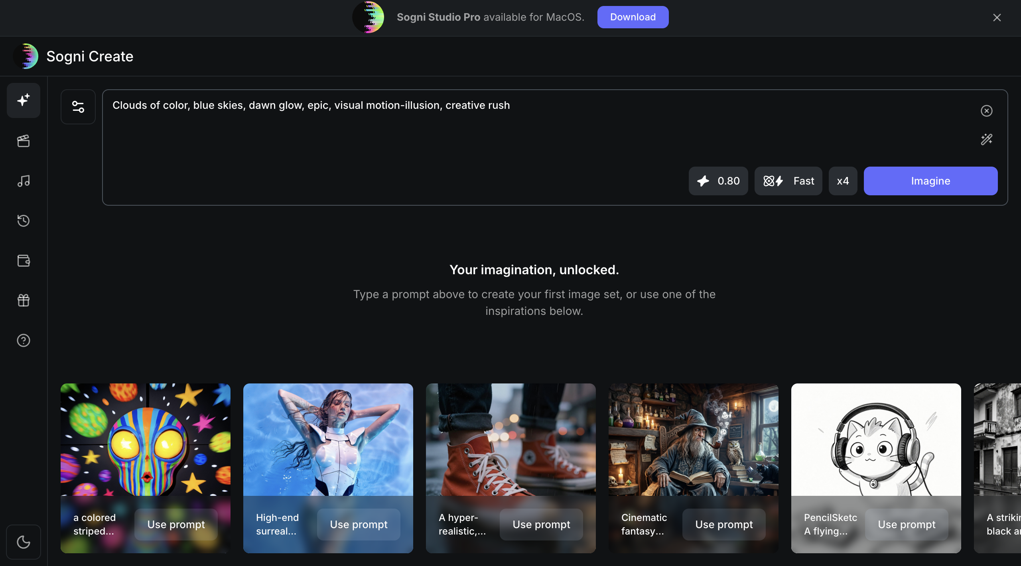The width and height of the screenshot is (1021, 566).
Task: Open advanced prompt settings sliders icon
Action: click(78, 106)
